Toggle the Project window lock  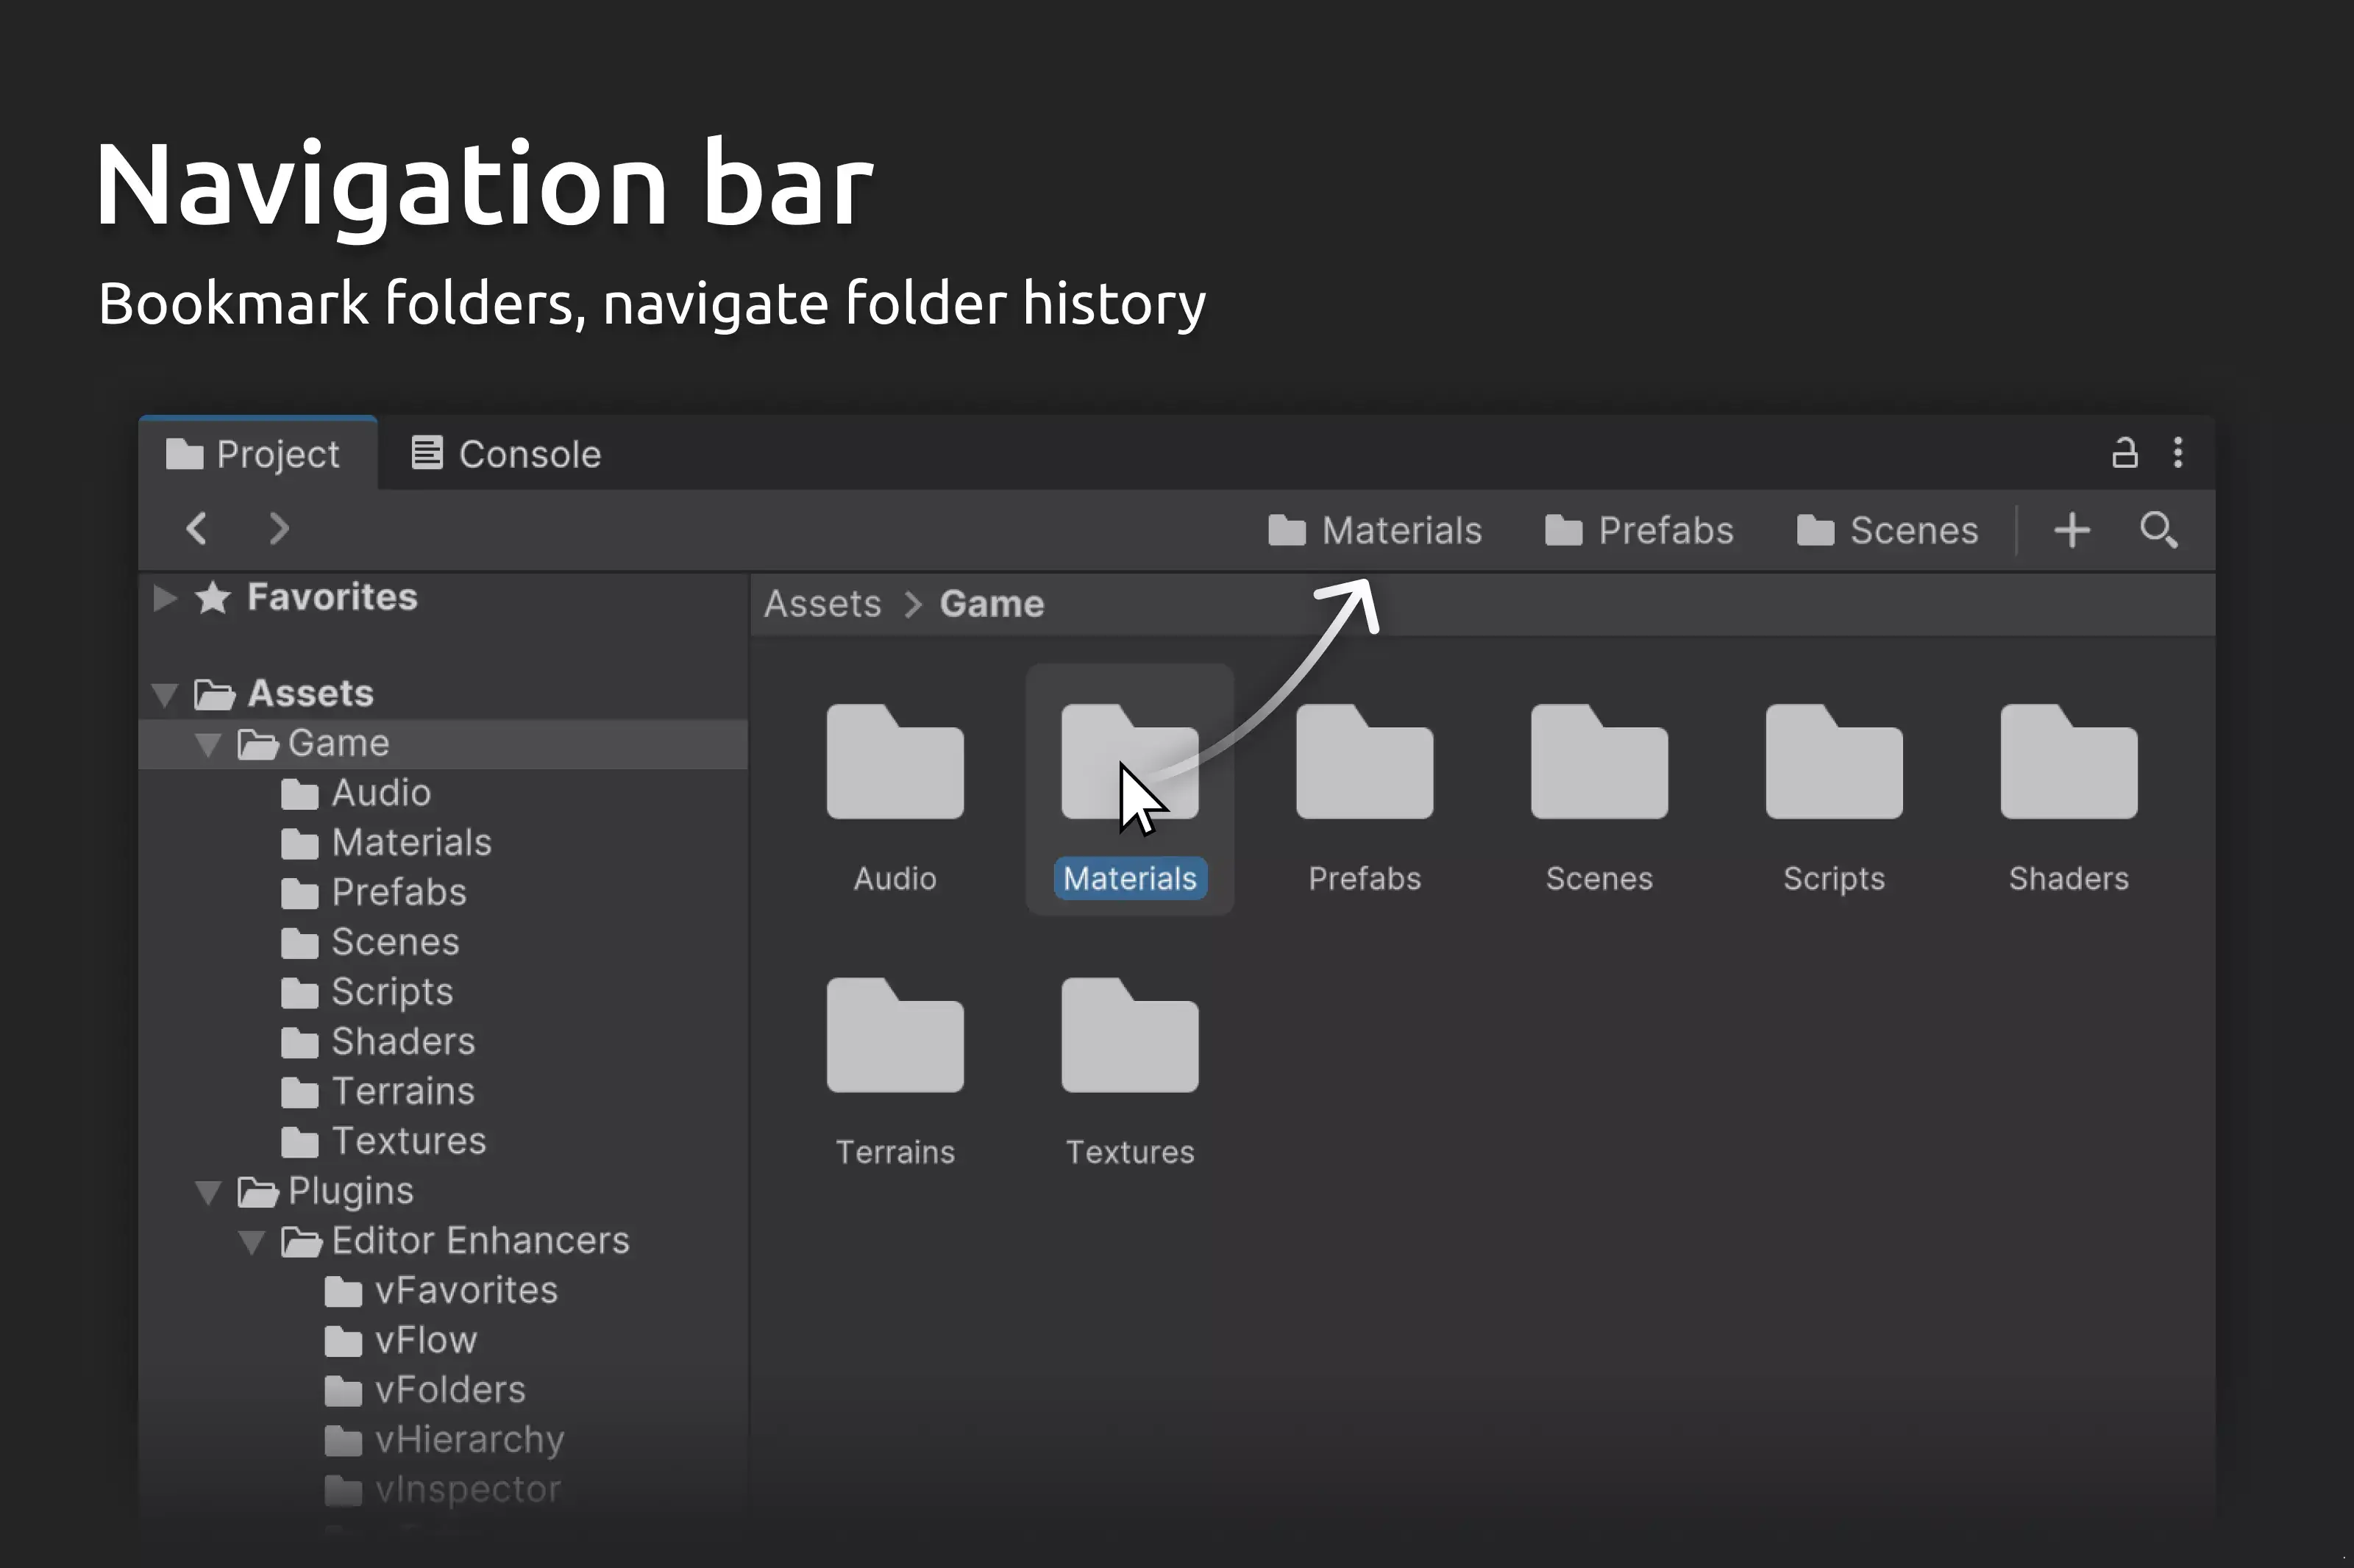click(x=2124, y=453)
